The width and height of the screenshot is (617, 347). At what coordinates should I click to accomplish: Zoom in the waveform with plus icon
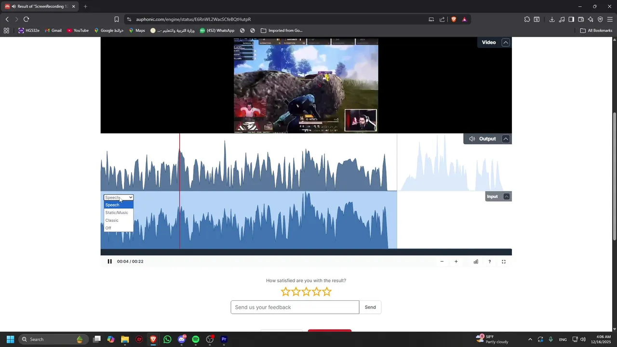[x=456, y=262]
